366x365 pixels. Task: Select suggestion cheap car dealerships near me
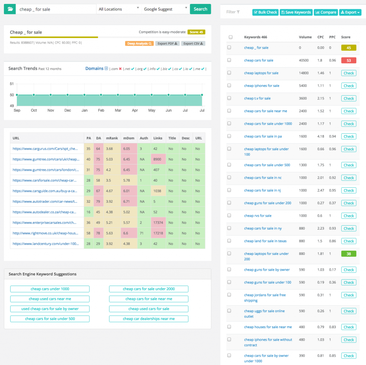pos(149,319)
